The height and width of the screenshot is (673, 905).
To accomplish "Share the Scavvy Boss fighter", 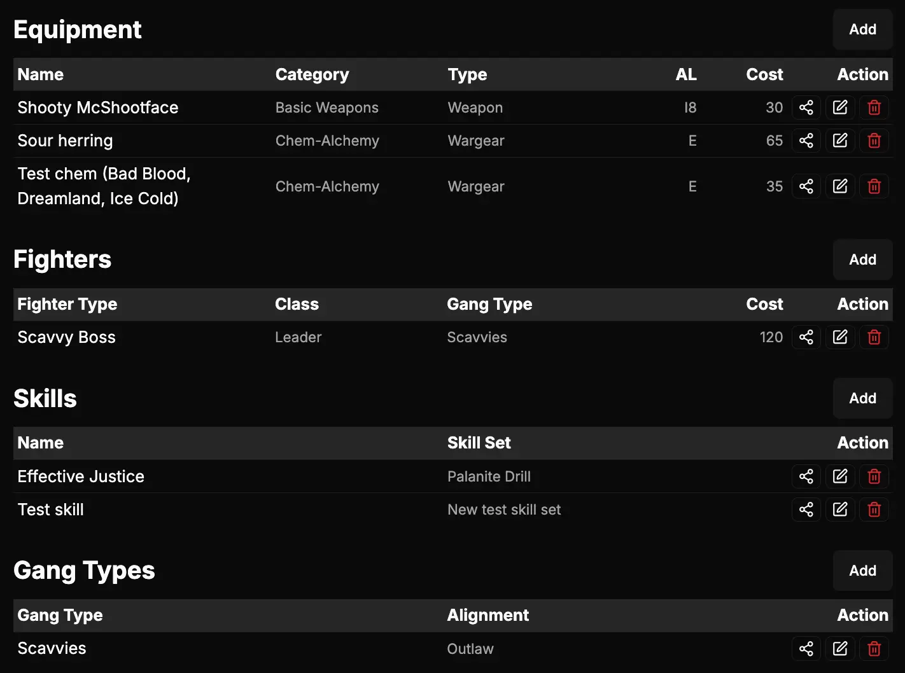I will click(806, 337).
